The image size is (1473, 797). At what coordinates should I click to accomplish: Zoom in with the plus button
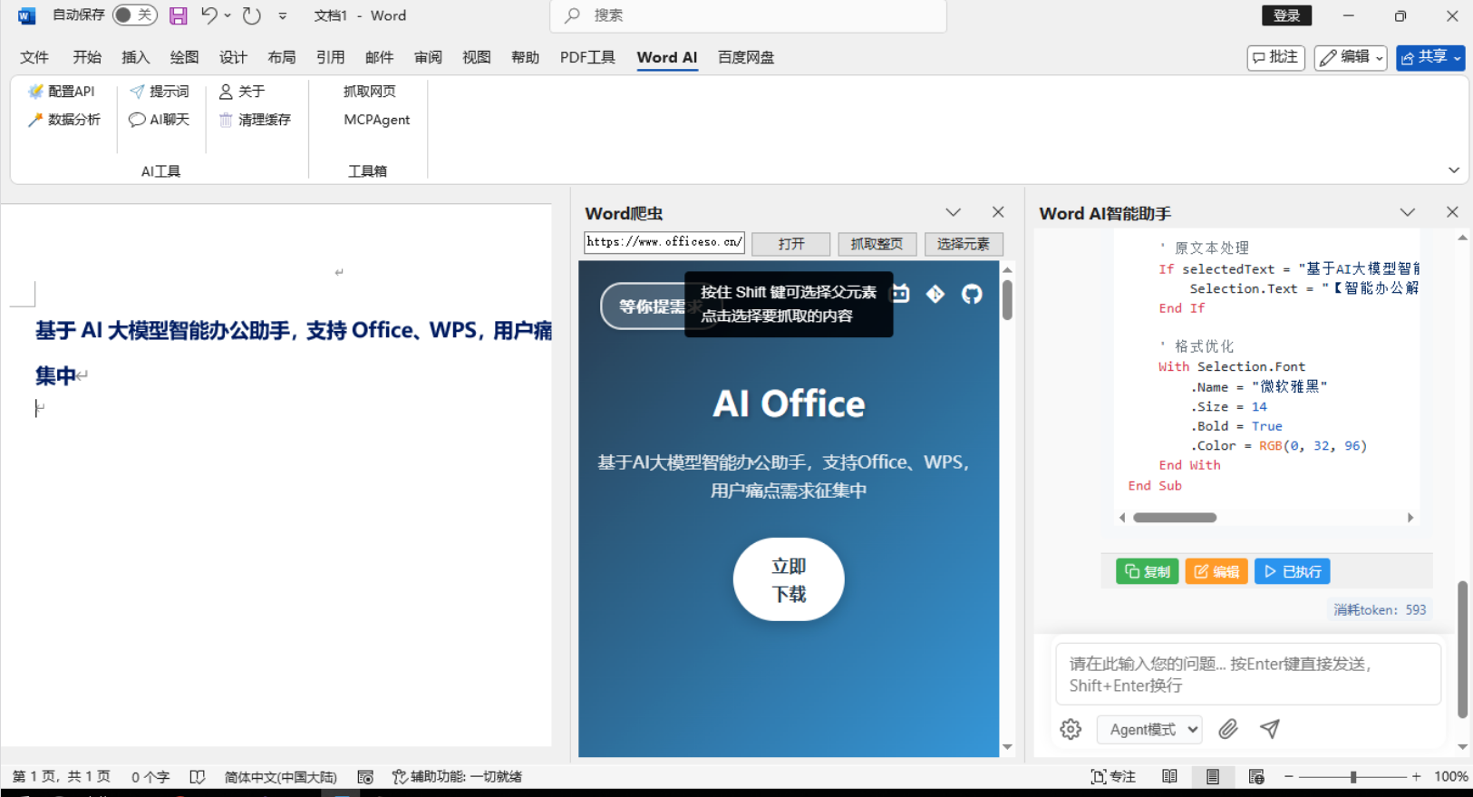coord(1416,777)
